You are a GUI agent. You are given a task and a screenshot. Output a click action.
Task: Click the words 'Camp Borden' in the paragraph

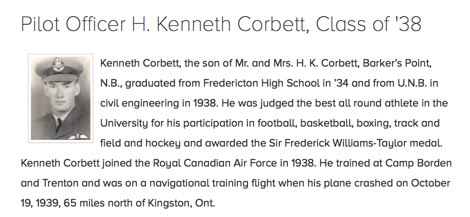419,163
